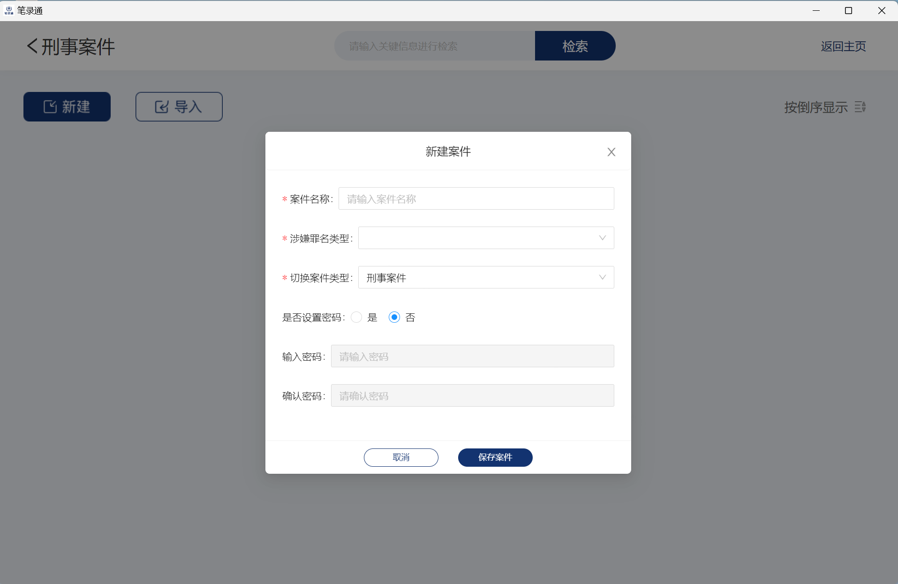Click the 按倒序显示 sort icon

tap(860, 107)
